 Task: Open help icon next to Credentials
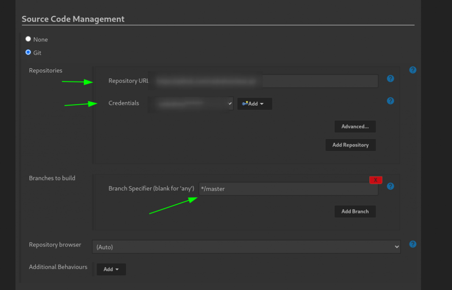click(390, 101)
